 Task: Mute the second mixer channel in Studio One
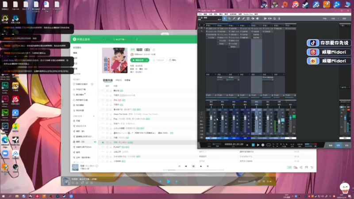coord(226,113)
